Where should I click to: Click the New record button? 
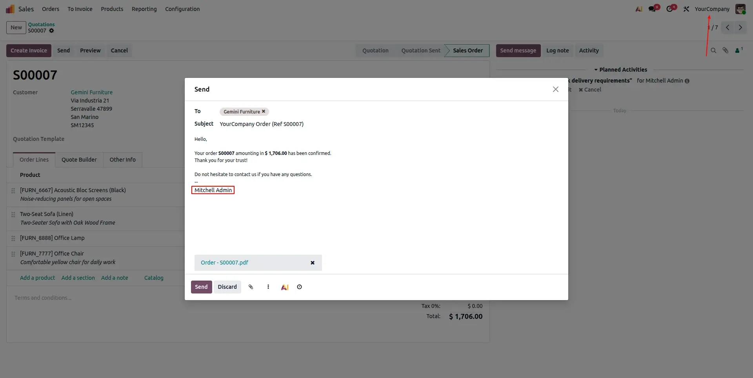16,27
